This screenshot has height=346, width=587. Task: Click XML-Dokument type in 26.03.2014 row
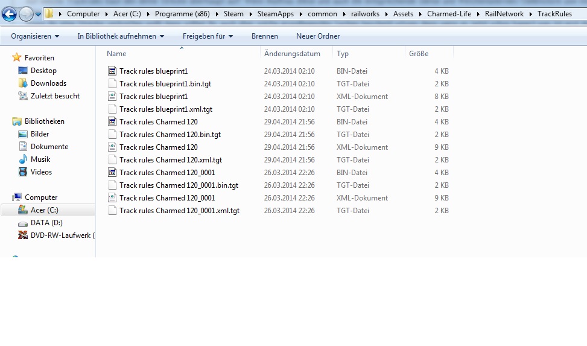pyautogui.click(x=362, y=198)
